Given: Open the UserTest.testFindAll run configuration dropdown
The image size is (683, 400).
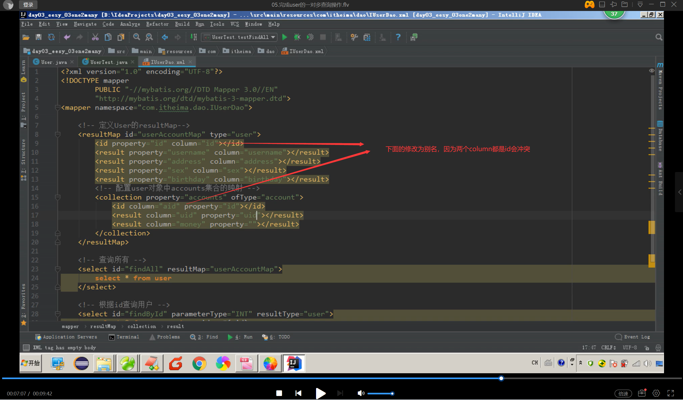Looking at the screenshot, I should pos(240,37).
